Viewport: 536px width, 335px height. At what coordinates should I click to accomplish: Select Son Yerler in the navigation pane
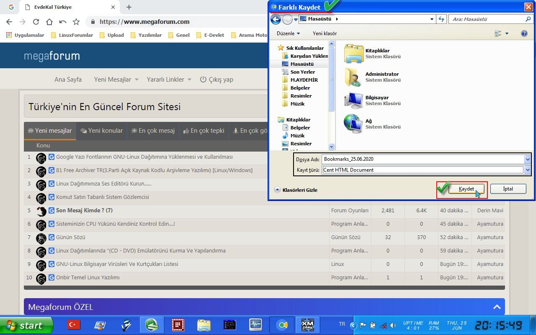302,72
